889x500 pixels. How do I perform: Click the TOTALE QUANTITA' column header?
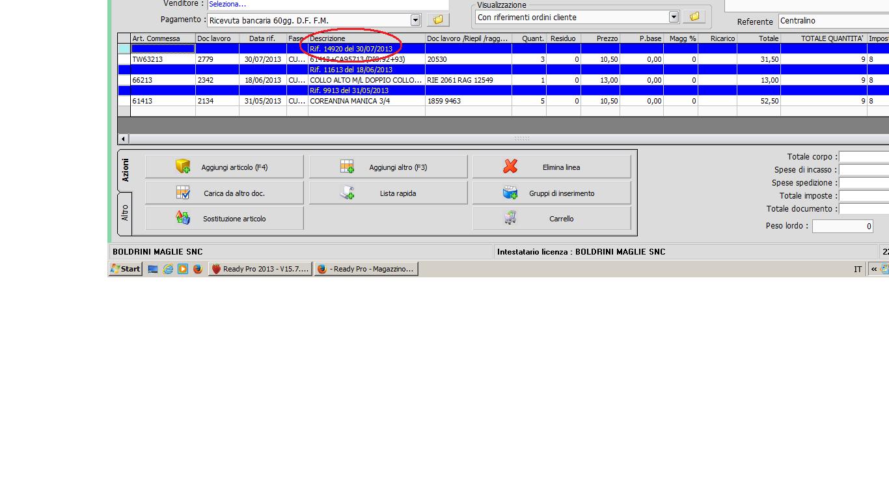click(x=824, y=38)
